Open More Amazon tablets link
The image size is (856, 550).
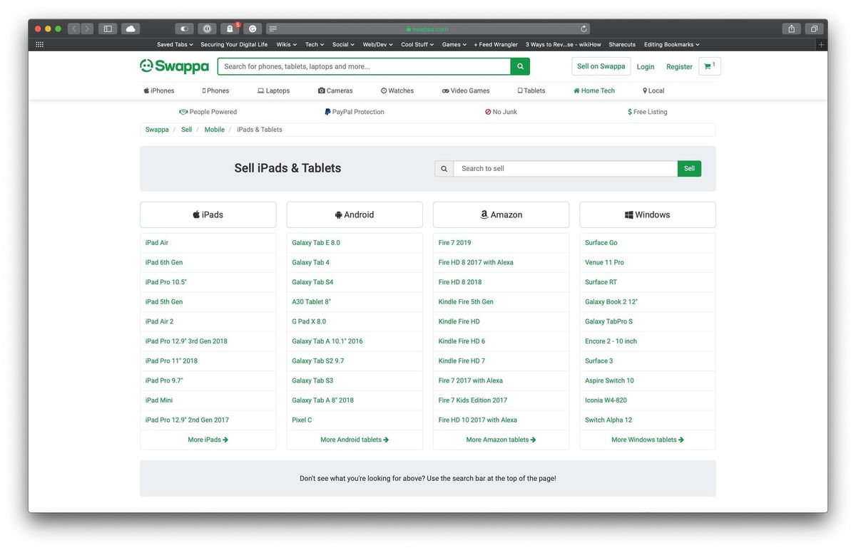[x=501, y=440]
